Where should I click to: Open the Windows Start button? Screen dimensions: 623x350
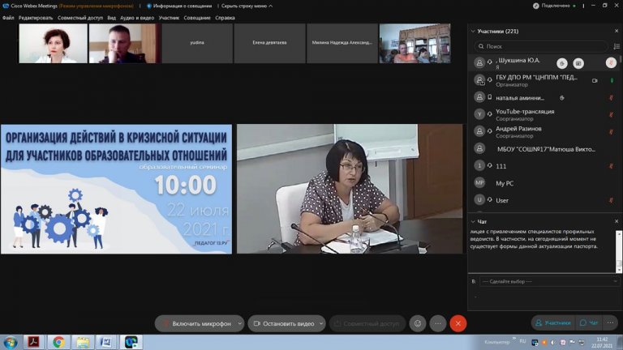pyautogui.click(x=10, y=342)
